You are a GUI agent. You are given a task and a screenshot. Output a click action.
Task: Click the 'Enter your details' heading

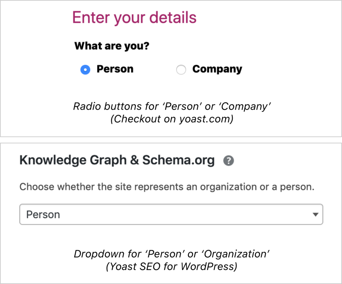[x=134, y=18]
